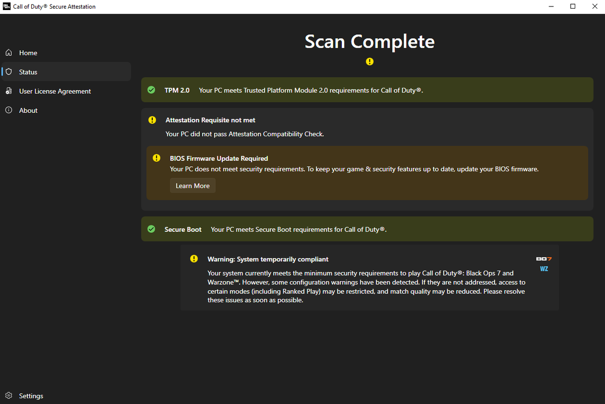
Task: Click the house icon beside Home
Action: tap(9, 53)
